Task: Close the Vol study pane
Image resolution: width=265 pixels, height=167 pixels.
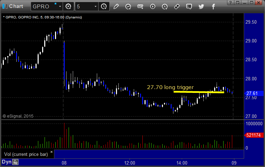Action: pyautogui.click(x=52, y=152)
